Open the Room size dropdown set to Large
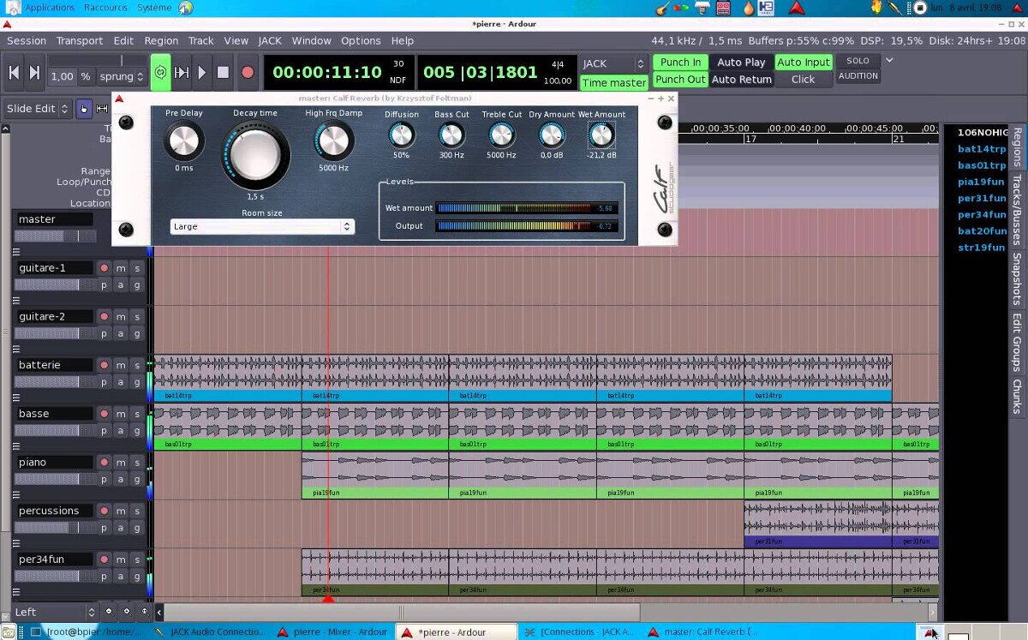 (x=261, y=226)
